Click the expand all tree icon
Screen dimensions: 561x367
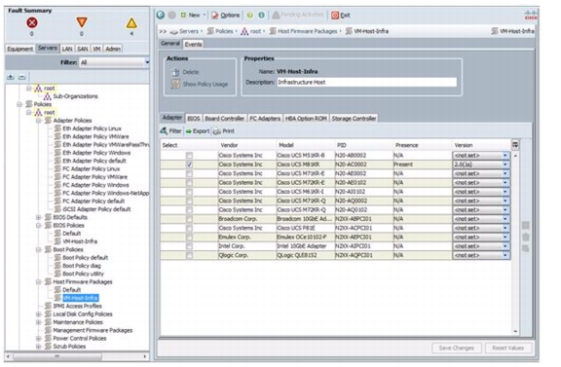point(11,77)
